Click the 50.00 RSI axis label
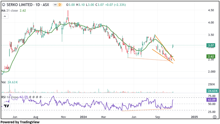This screenshot has height=124, width=220. click(211, 104)
